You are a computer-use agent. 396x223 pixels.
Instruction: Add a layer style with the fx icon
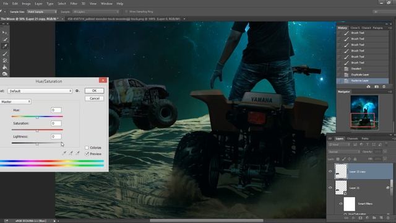click(353, 217)
